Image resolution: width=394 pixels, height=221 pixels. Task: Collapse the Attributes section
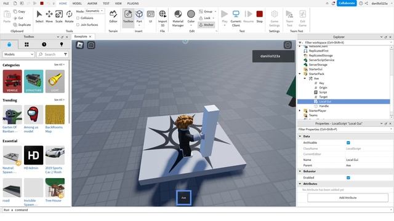click(x=300, y=184)
